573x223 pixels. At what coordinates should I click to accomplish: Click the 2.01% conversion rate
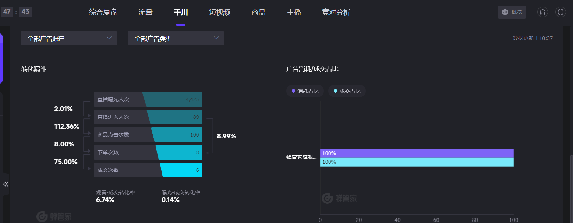(x=63, y=109)
